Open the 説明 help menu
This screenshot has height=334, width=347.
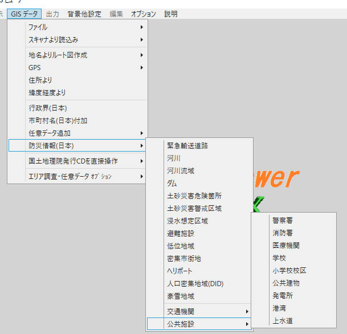pos(170,14)
